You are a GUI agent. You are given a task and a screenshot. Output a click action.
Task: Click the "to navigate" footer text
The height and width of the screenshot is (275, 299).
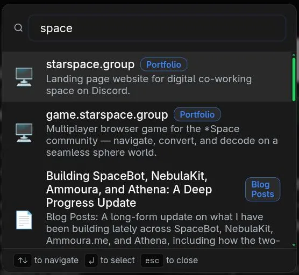tap(56, 260)
